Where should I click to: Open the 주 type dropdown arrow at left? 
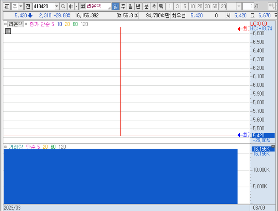21,7
